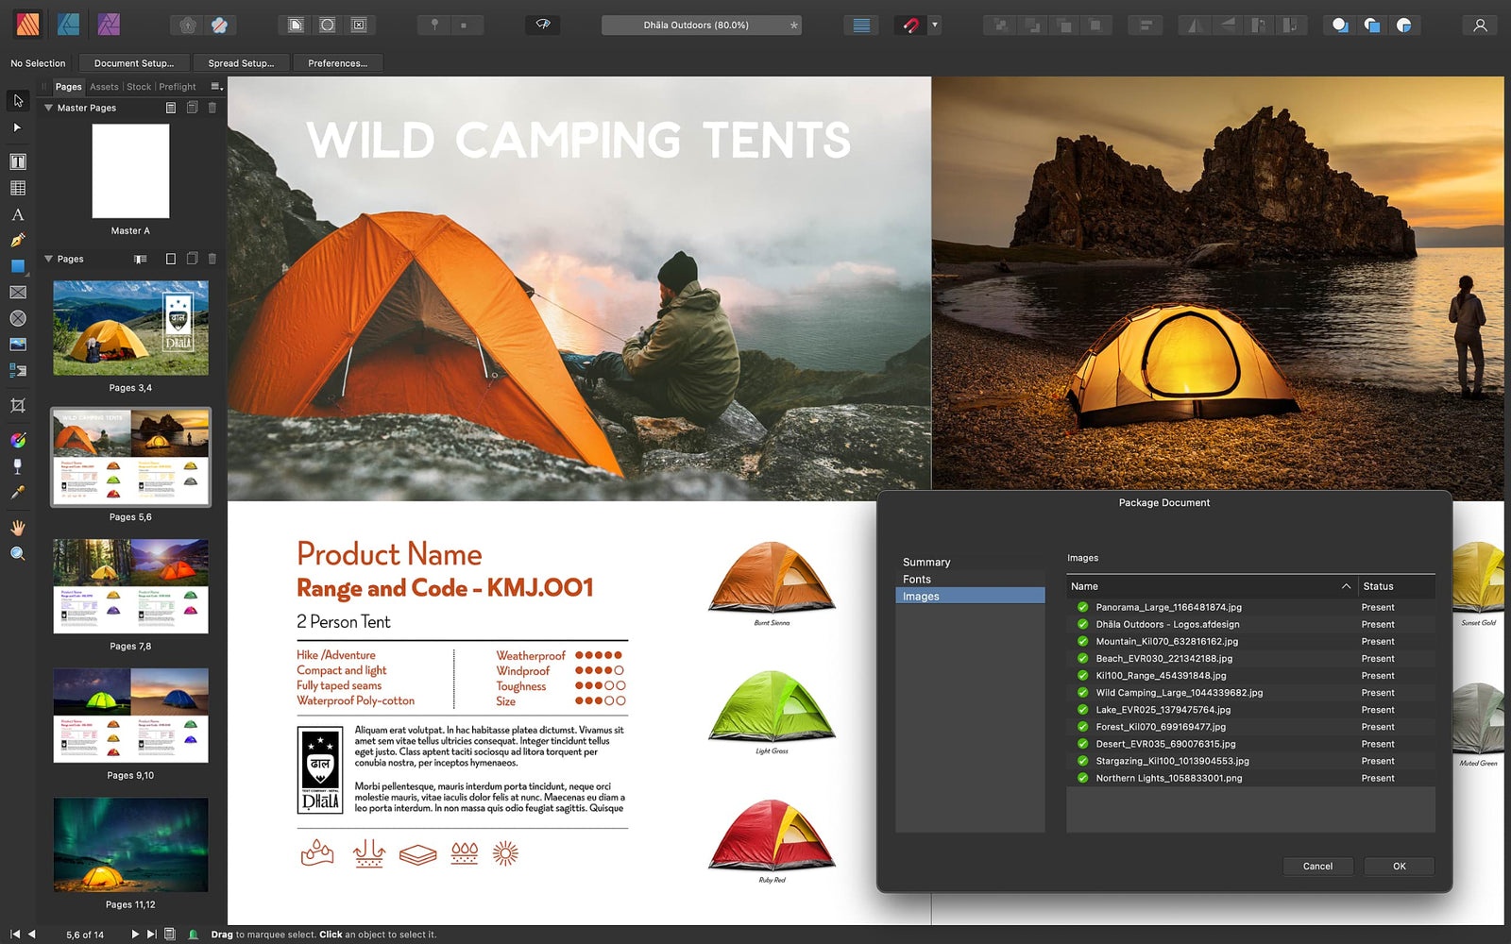Toggle baseline grid display
Image resolution: width=1511 pixels, height=944 pixels.
coord(861,25)
